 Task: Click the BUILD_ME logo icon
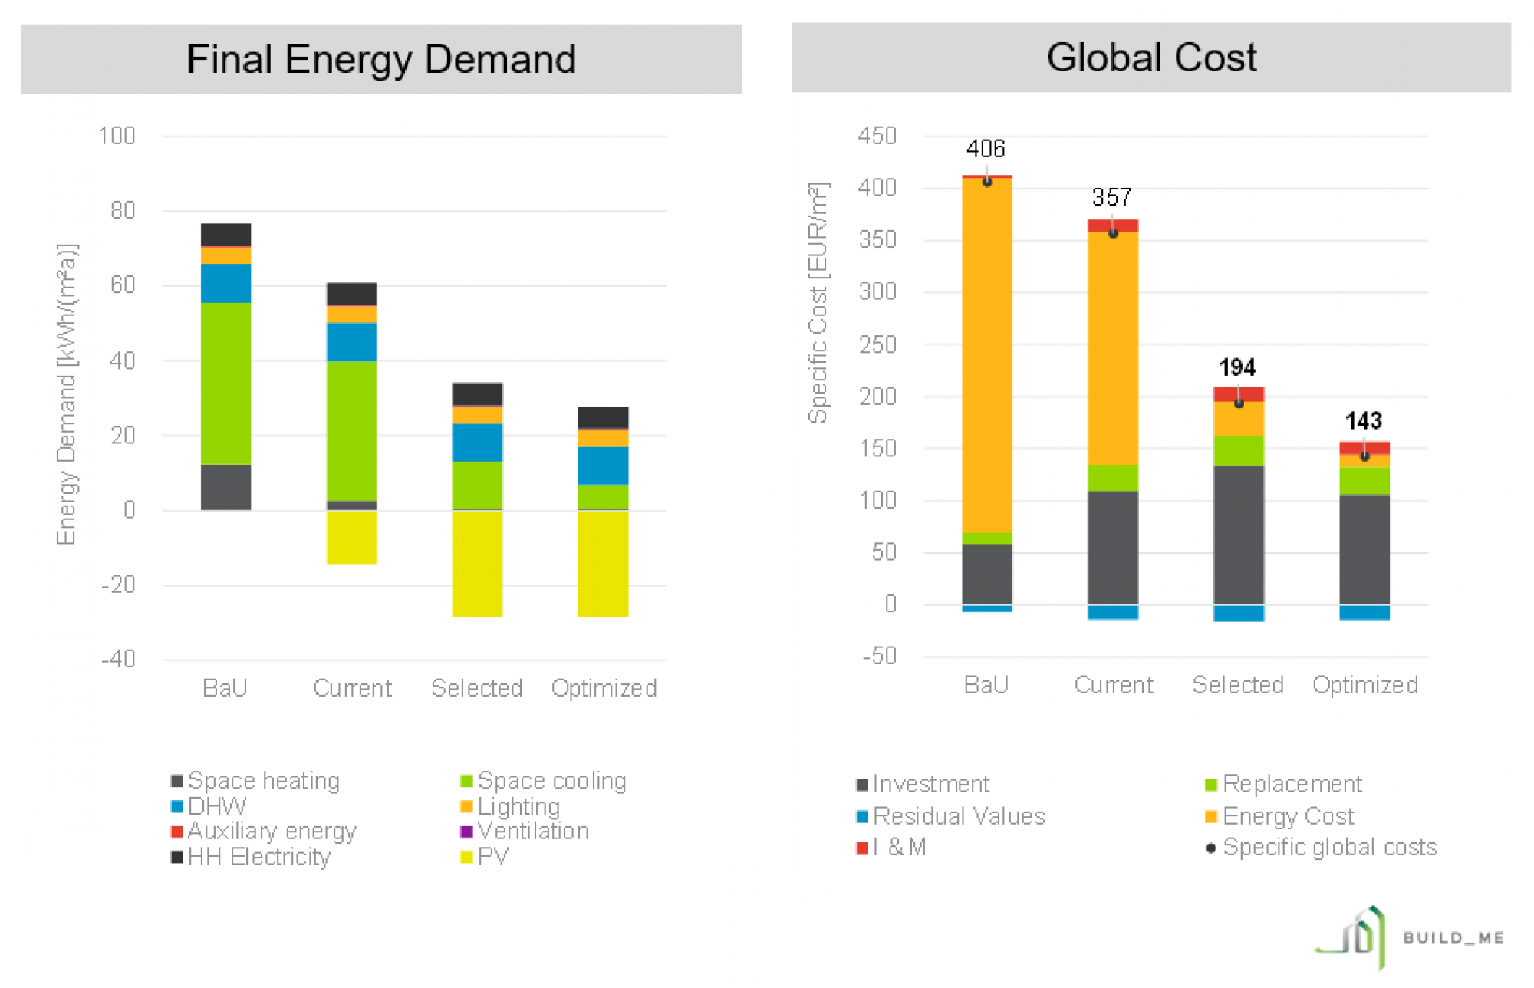pos(1351,937)
